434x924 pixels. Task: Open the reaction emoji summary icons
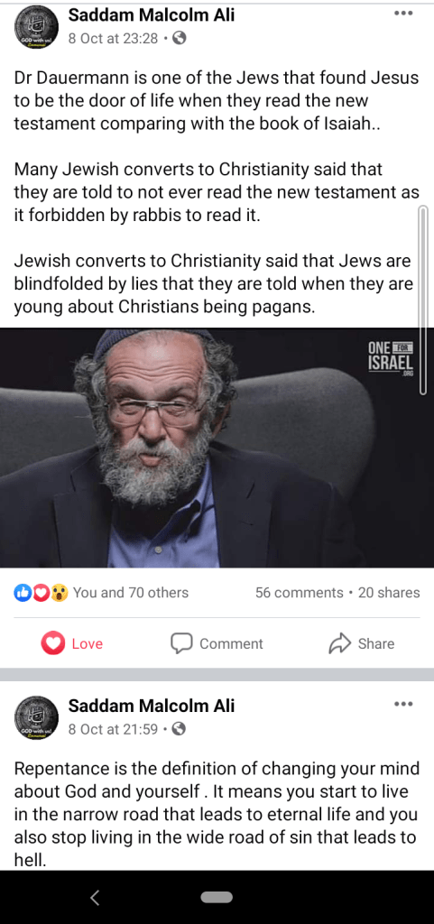41,593
